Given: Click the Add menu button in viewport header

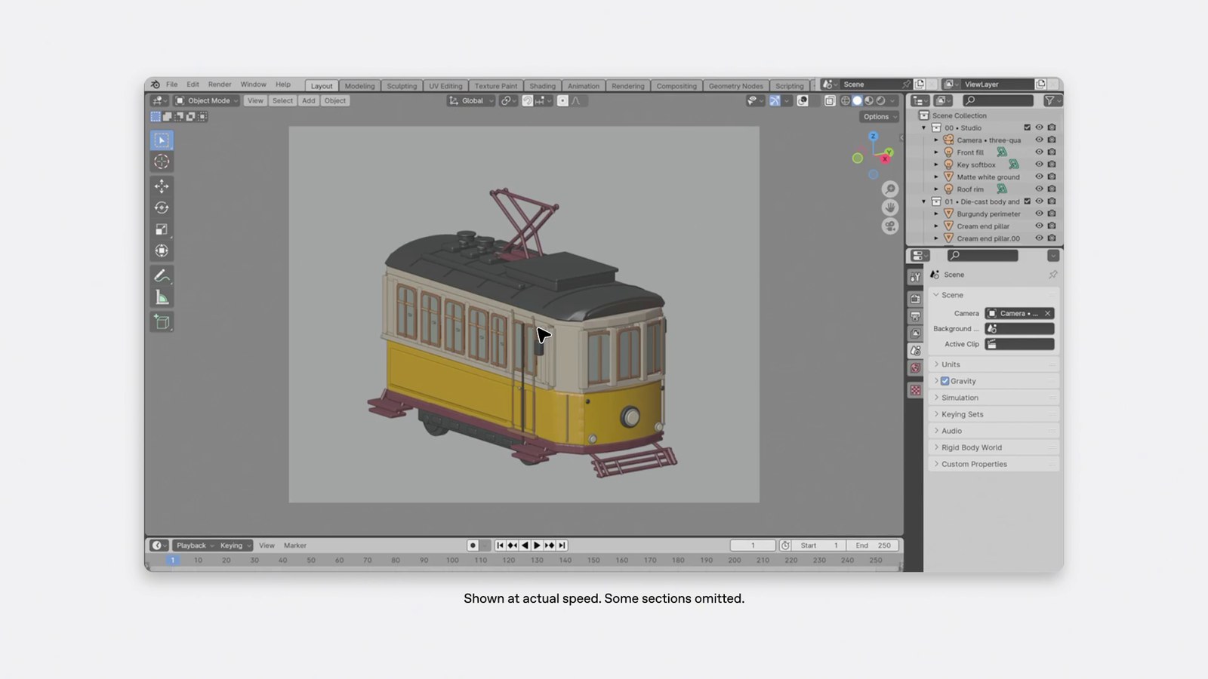Looking at the screenshot, I should coord(309,100).
